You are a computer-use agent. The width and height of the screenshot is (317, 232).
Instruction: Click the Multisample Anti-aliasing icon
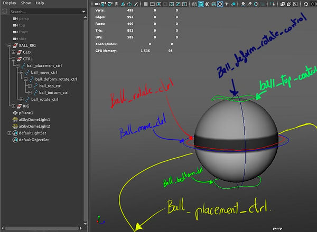coord(256,4)
